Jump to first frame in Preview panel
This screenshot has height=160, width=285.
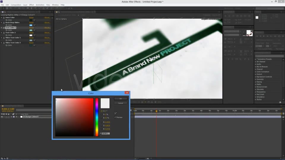[257, 36]
